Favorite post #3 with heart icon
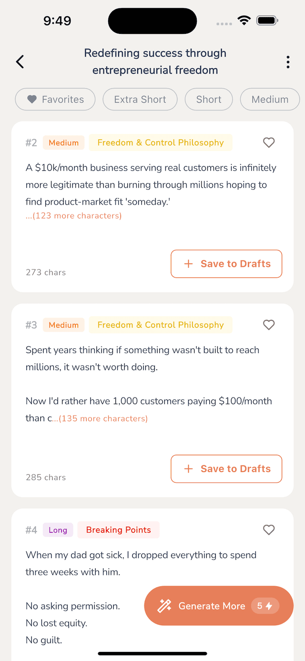The height and width of the screenshot is (661, 305). (x=269, y=325)
